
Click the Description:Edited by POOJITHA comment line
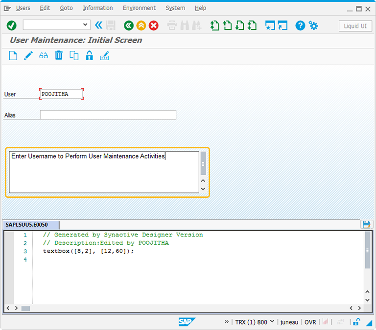click(x=106, y=243)
